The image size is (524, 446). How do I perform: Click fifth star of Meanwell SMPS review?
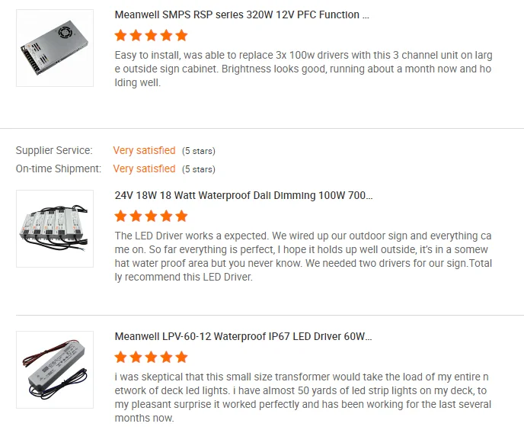181,35
